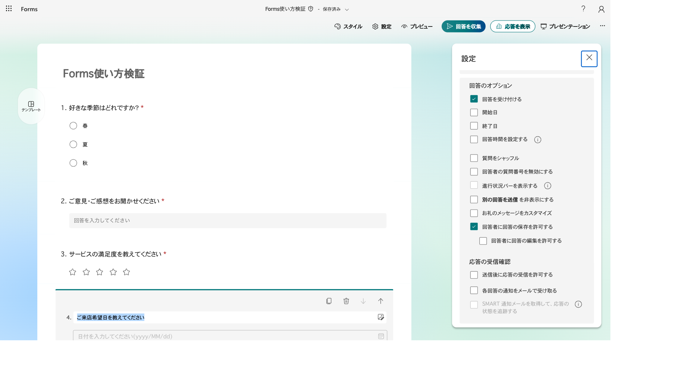
Task: Delete question 4 using the trash icon
Action: point(346,301)
